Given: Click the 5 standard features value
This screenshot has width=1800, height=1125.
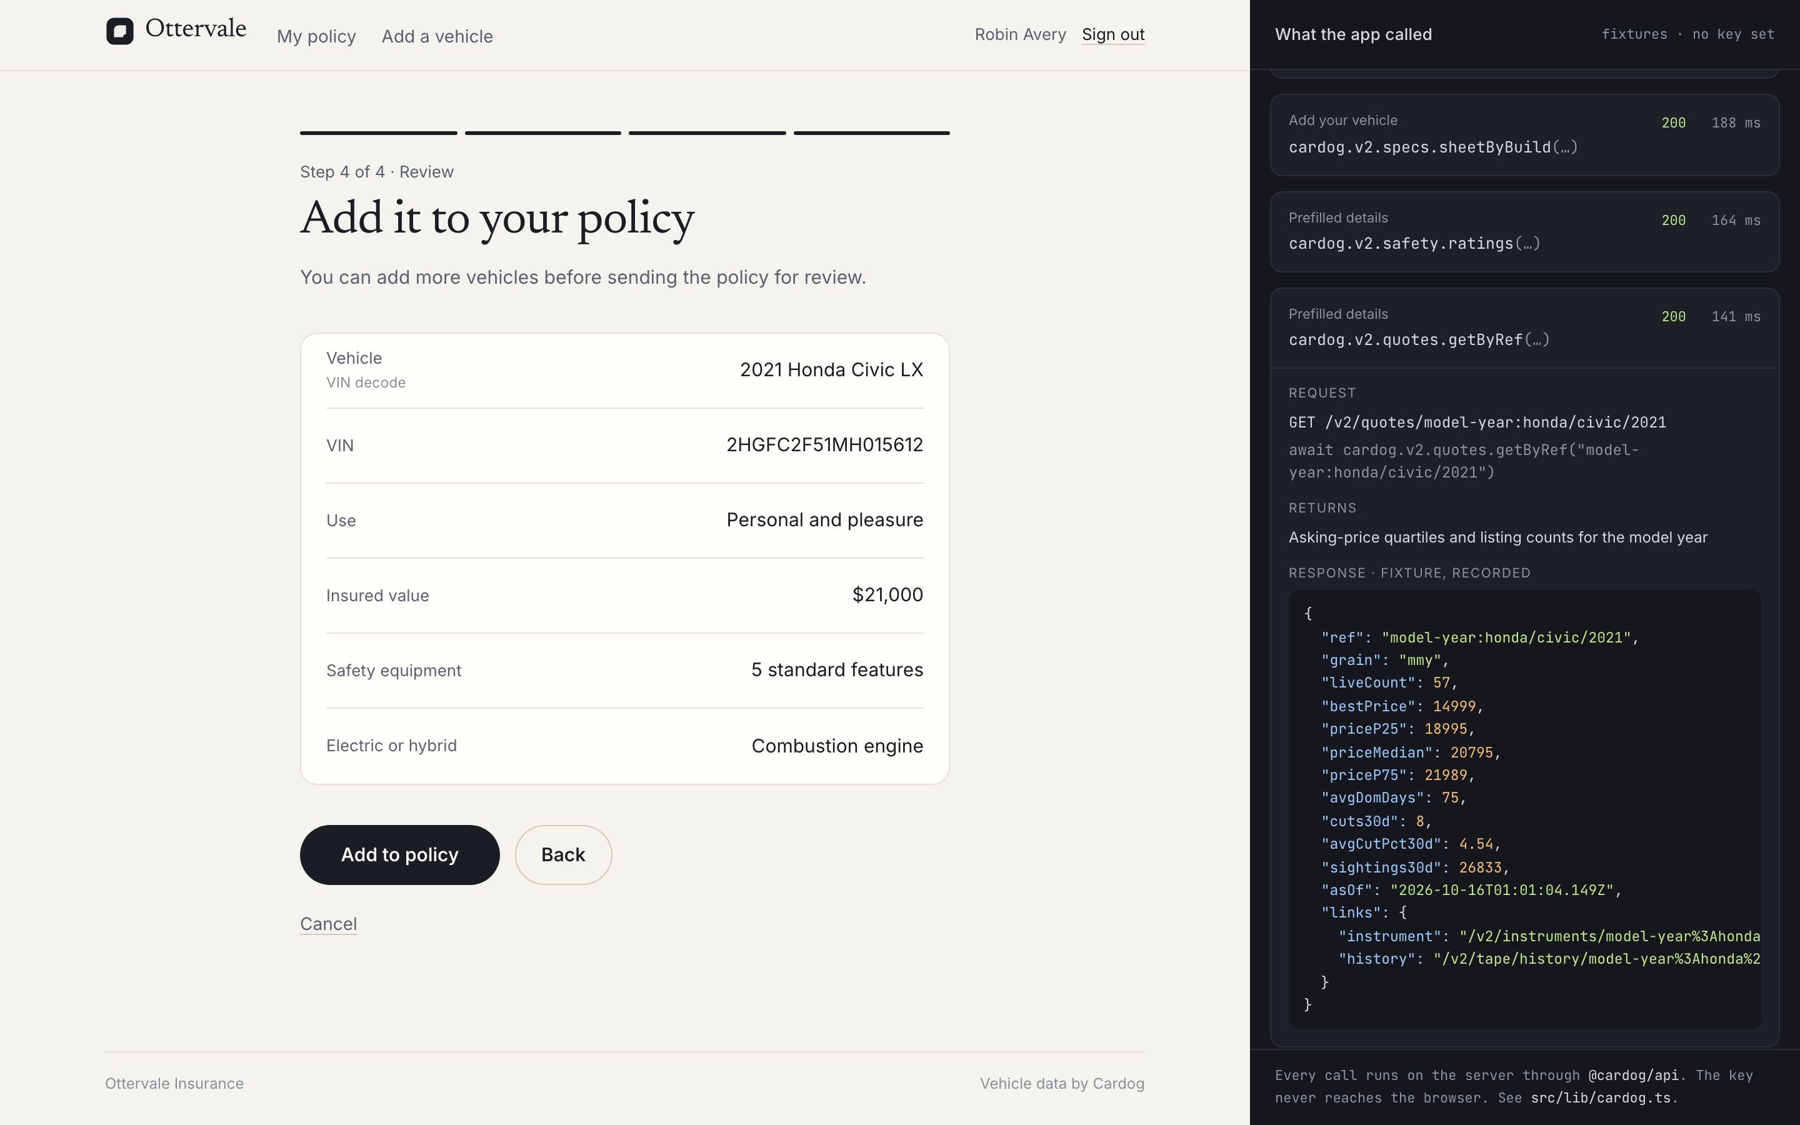Looking at the screenshot, I should pyautogui.click(x=837, y=669).
